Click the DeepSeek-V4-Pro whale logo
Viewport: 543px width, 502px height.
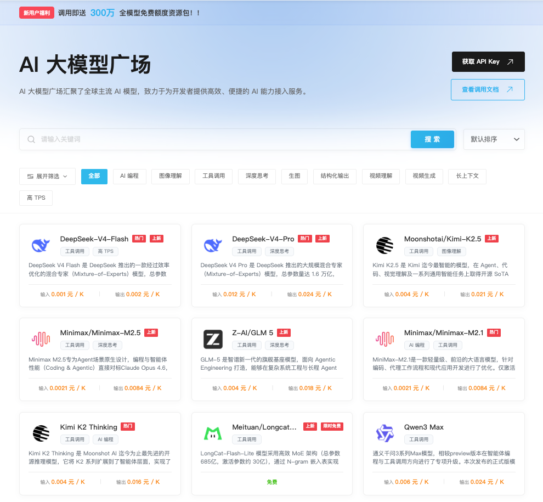(213, 245)
